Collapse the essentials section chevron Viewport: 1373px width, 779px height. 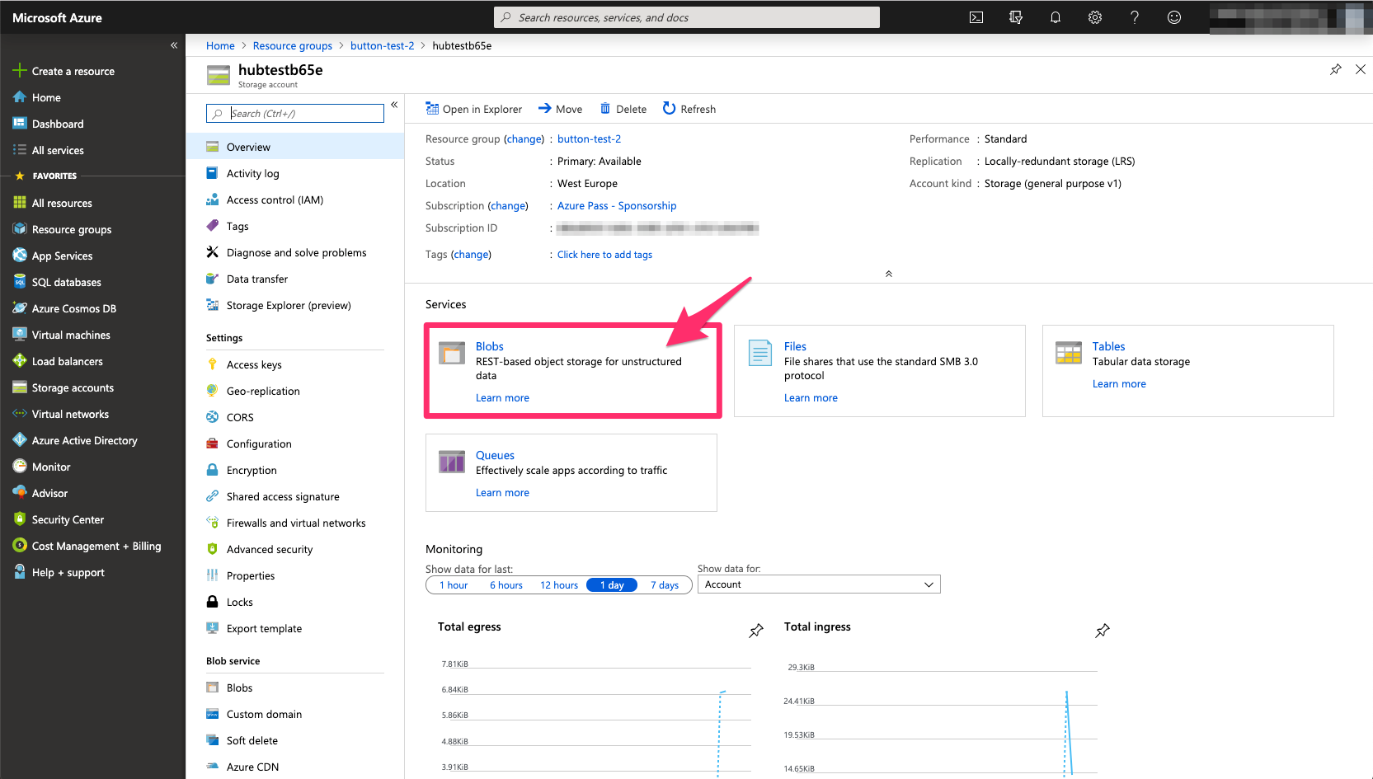coord(889,274)
